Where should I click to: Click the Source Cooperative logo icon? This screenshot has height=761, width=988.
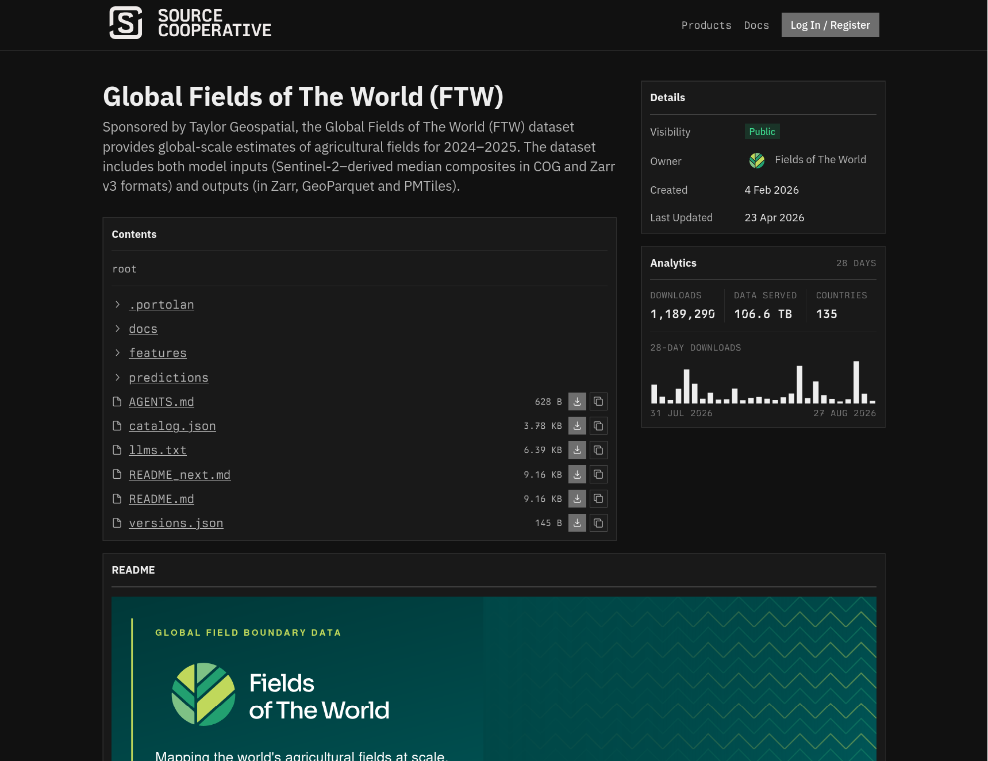pos(126,23)
